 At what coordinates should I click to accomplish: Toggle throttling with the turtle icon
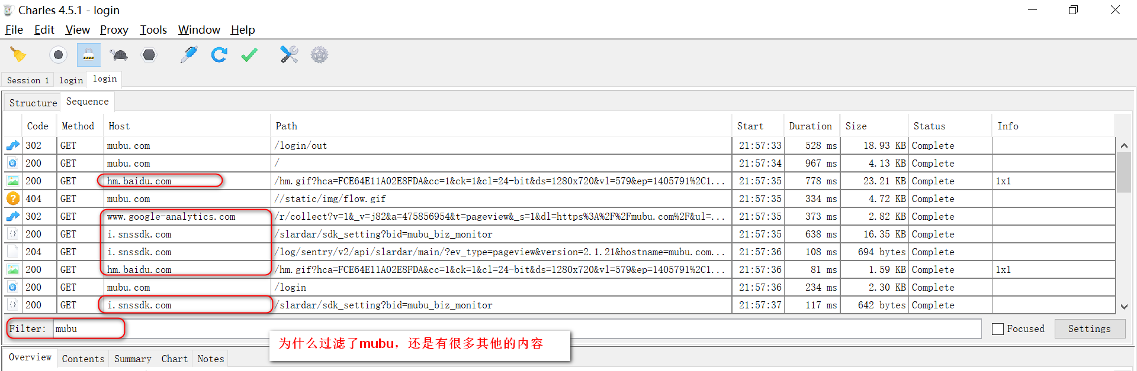[x=119, y=55]
